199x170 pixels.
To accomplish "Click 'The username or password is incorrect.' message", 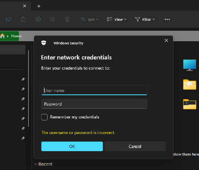I will click(x=78, y=133).
